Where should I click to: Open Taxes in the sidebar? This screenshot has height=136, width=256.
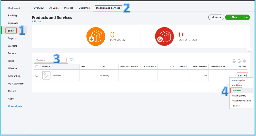(x=11, y=61)
